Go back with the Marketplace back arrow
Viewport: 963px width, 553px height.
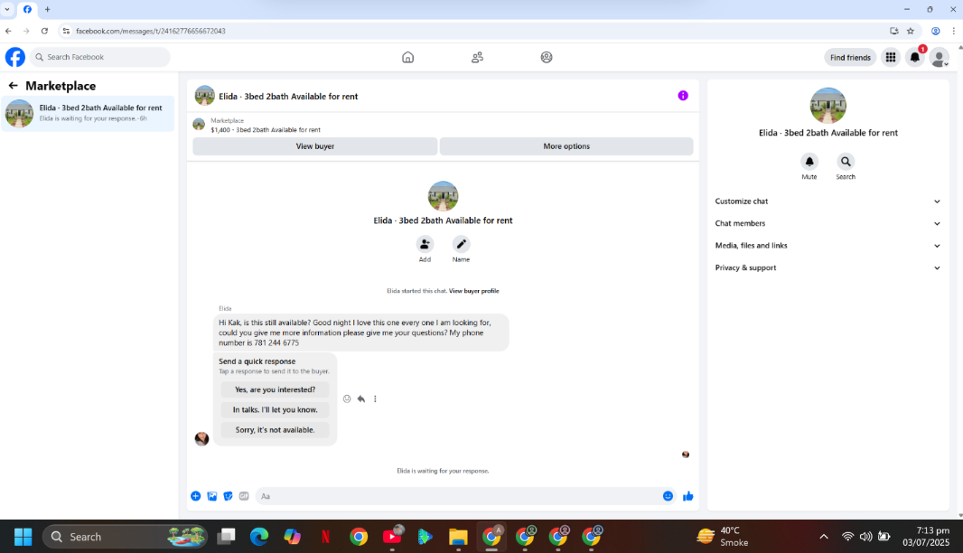(x=13, y=86)
